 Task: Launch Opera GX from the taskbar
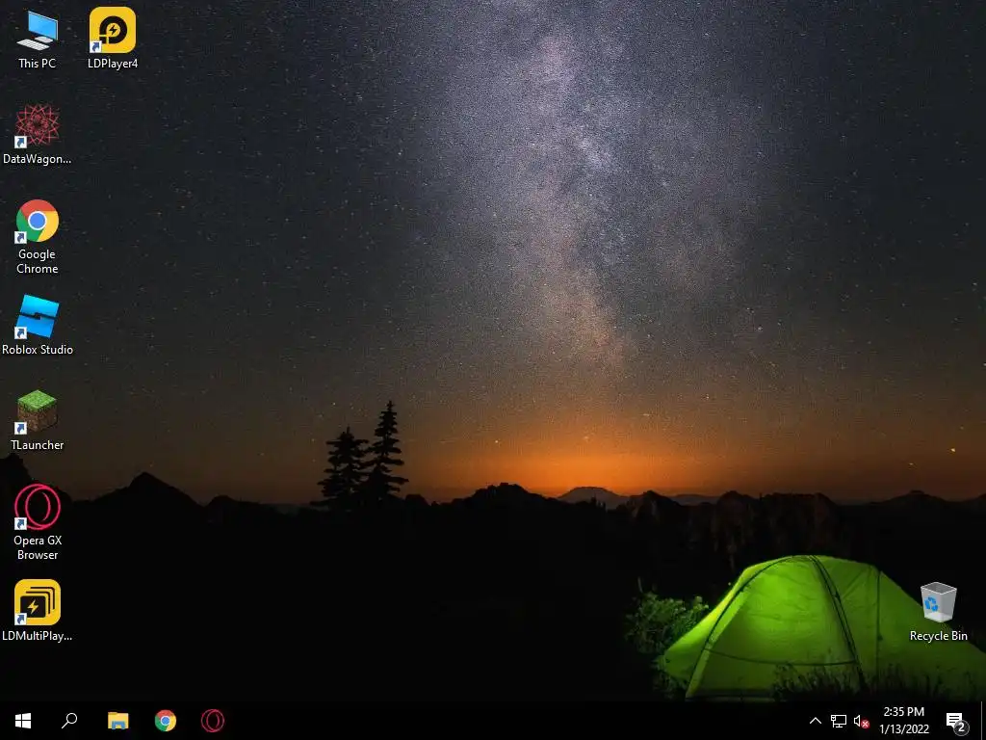pos(213,721)
